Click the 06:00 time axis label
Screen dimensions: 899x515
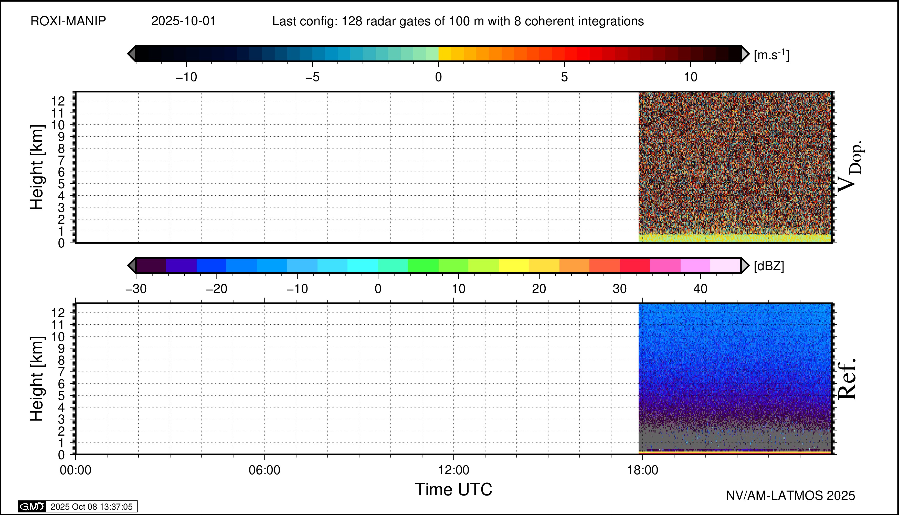[265, 470]
